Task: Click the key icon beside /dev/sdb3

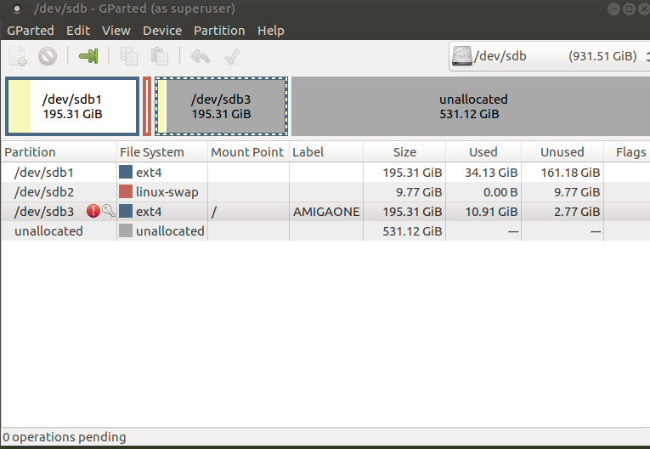Action: click(x=108, y=211)
